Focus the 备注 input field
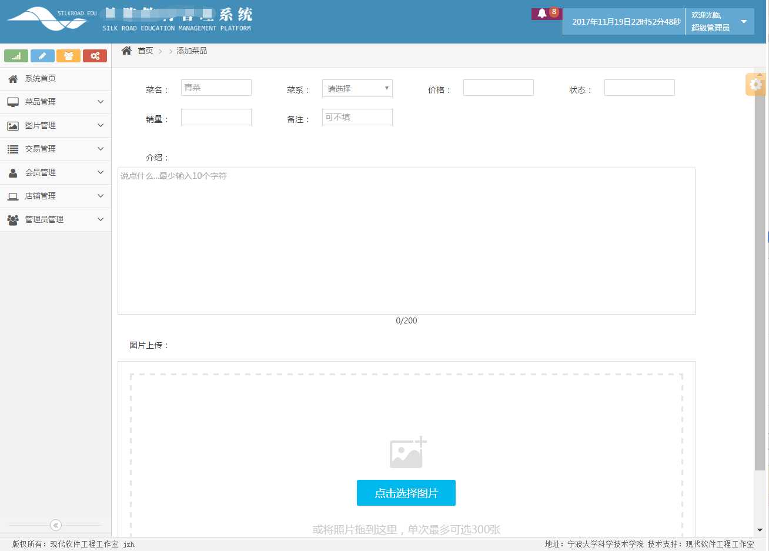 pos(357,117)
